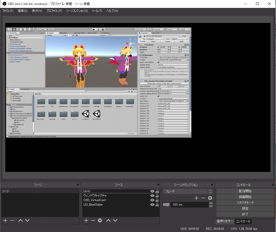Open the Layers dropdown in the Unity toolbar
Screen dimensions: 276x232
pyautogui.click(x=172, y=30)
